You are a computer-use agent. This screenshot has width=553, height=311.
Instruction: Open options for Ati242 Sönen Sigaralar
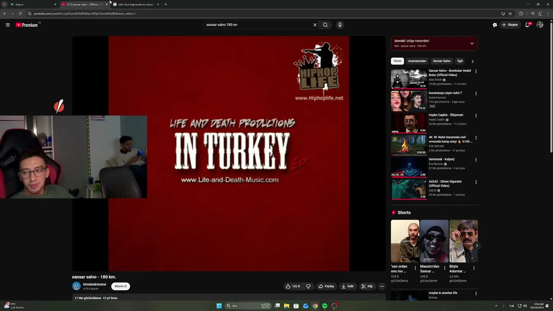(x=476, y=182)
